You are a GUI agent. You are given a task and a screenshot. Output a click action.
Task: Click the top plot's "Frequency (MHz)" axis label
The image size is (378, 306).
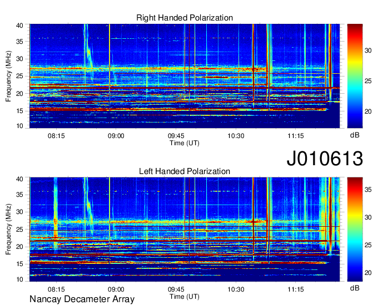click(x=8, y=76)
